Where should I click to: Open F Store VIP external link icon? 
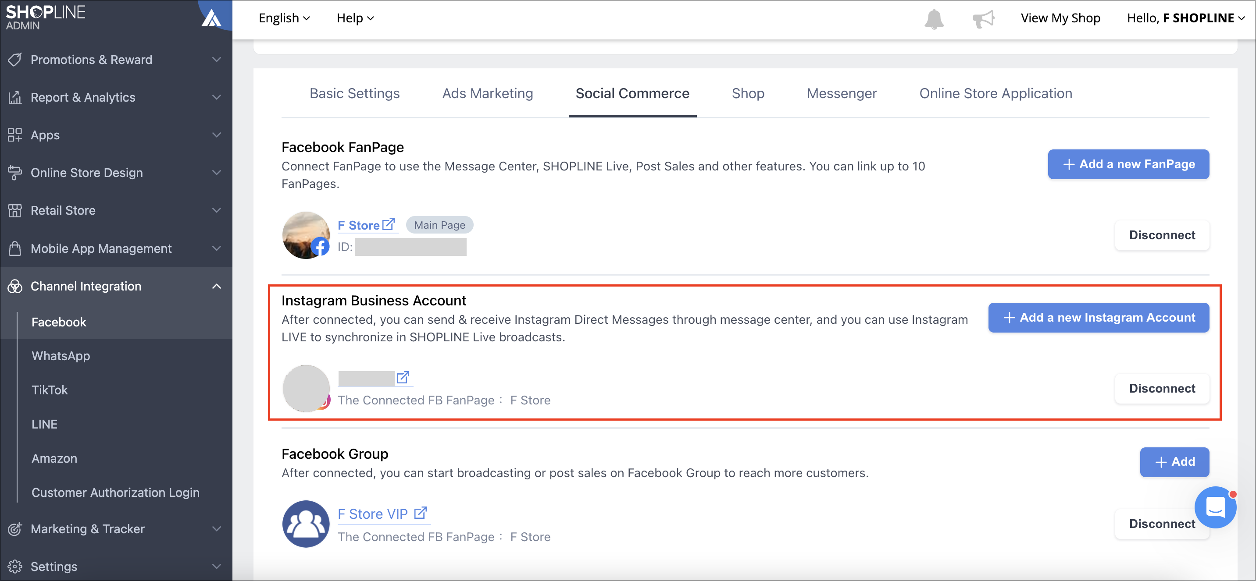[420, 513]
